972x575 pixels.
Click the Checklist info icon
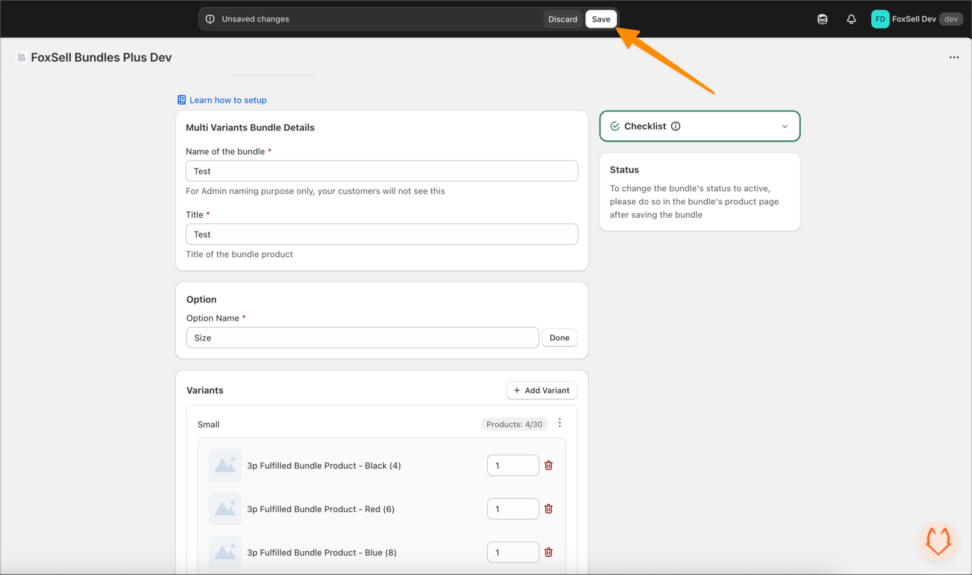pos(676,126)
